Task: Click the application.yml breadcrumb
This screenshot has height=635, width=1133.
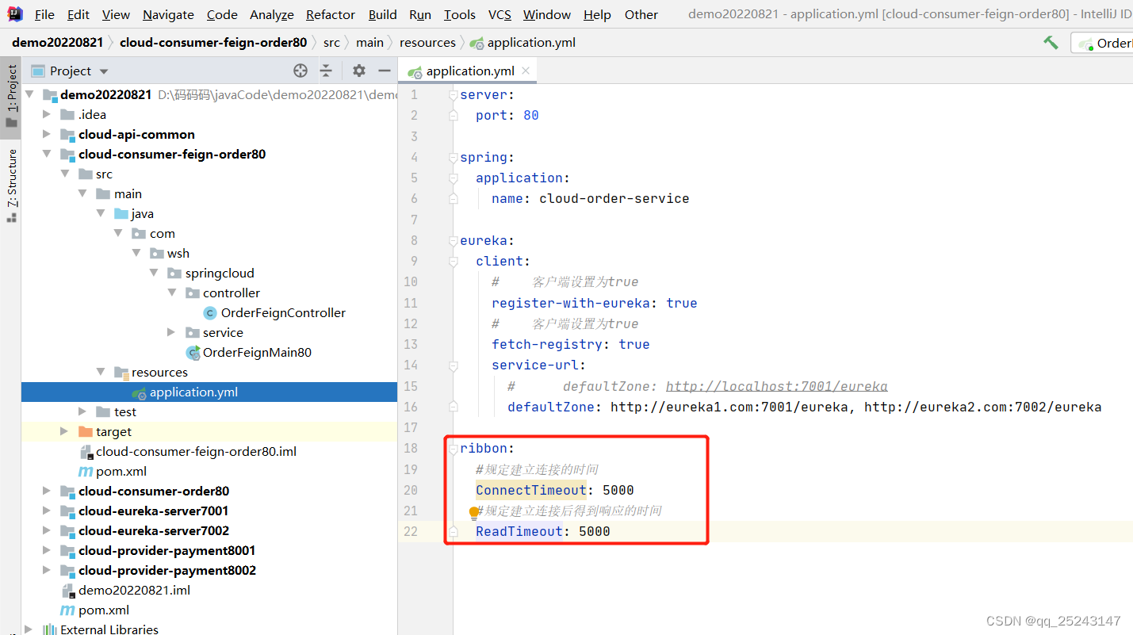Action: click(522, 43)
